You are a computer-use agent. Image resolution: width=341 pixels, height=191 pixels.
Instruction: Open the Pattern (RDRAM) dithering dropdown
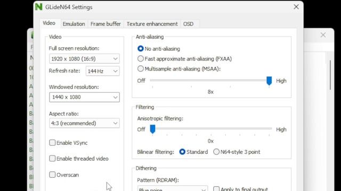click(x=173, y=189)
